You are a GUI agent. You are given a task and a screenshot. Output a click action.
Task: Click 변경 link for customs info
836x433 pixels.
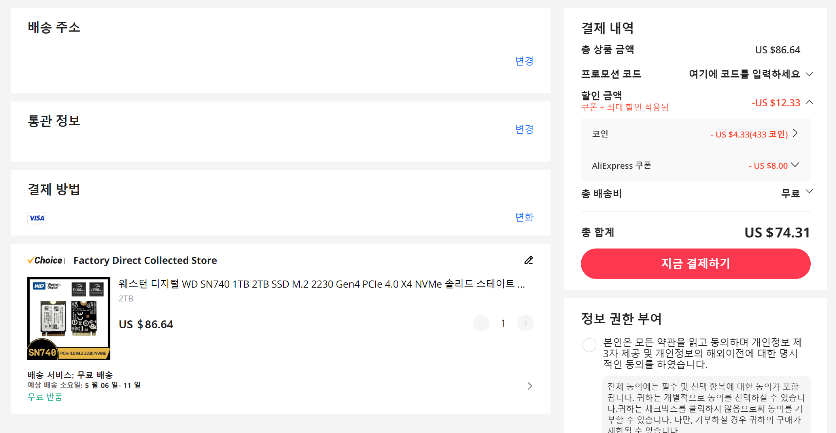[x=524, y=129]
